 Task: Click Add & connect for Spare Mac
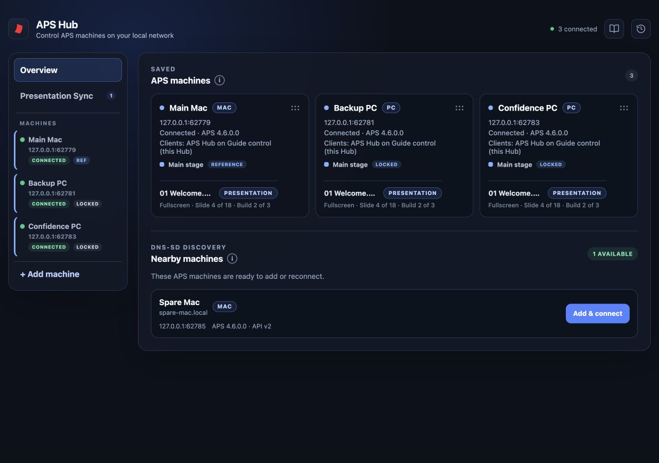pyautogui.click(x=597, y=313)
